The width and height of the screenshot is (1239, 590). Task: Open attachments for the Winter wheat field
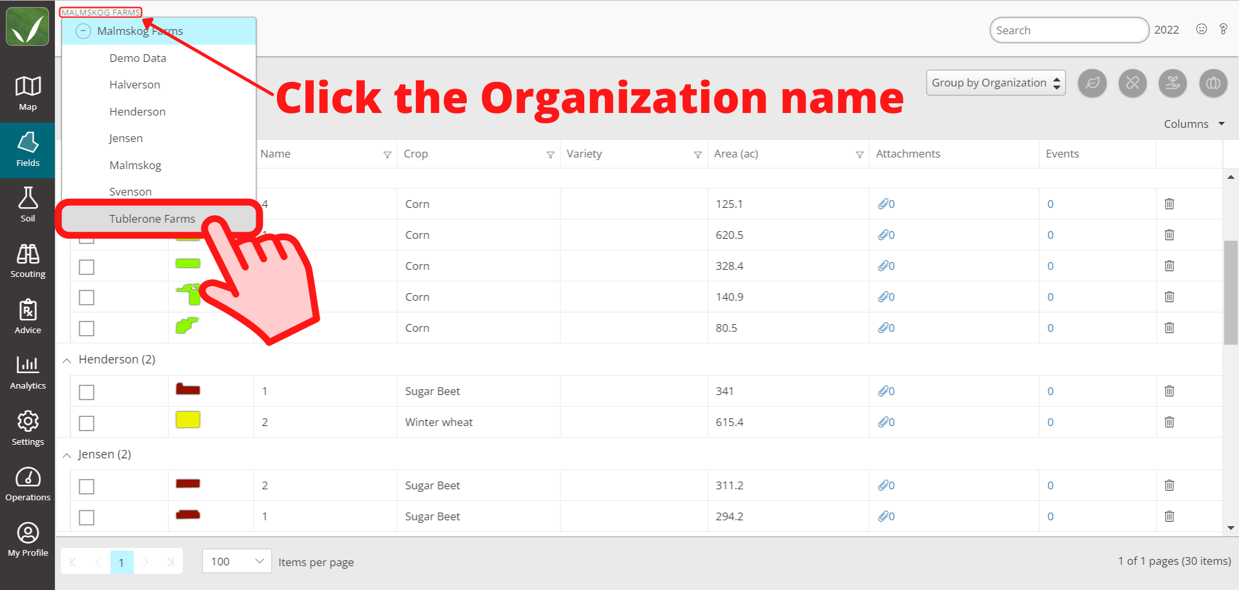click(x=886, y=422)
